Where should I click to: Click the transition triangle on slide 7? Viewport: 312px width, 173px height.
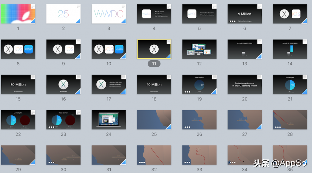[305, 21]
